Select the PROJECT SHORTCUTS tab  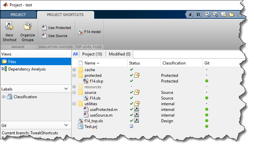(x=65, y=15)
